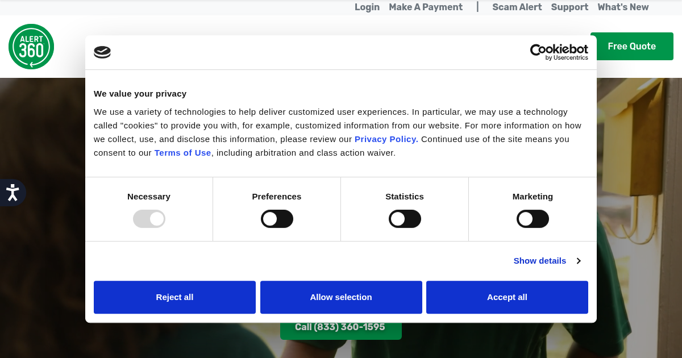
Task: Open the Terms of Use link
Action: coord(182,153)
